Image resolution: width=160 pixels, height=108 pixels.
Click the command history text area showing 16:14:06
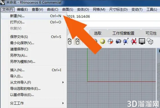pyautogui.click(x=113, y=17)
